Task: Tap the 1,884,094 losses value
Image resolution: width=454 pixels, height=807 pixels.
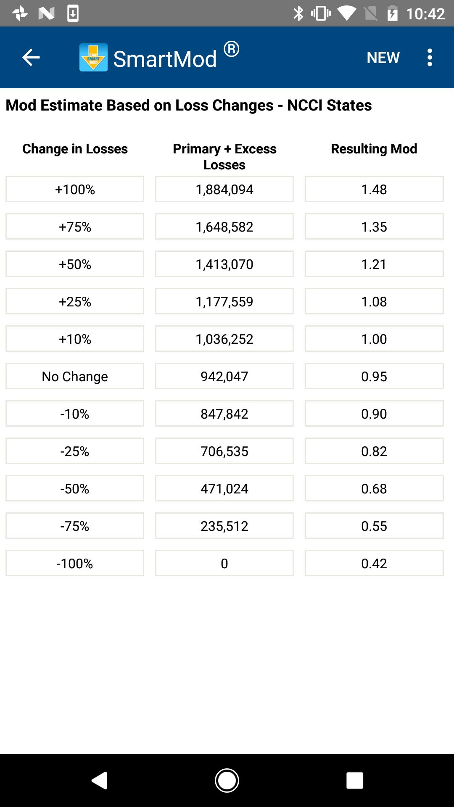Action: (x=224, y=189)
